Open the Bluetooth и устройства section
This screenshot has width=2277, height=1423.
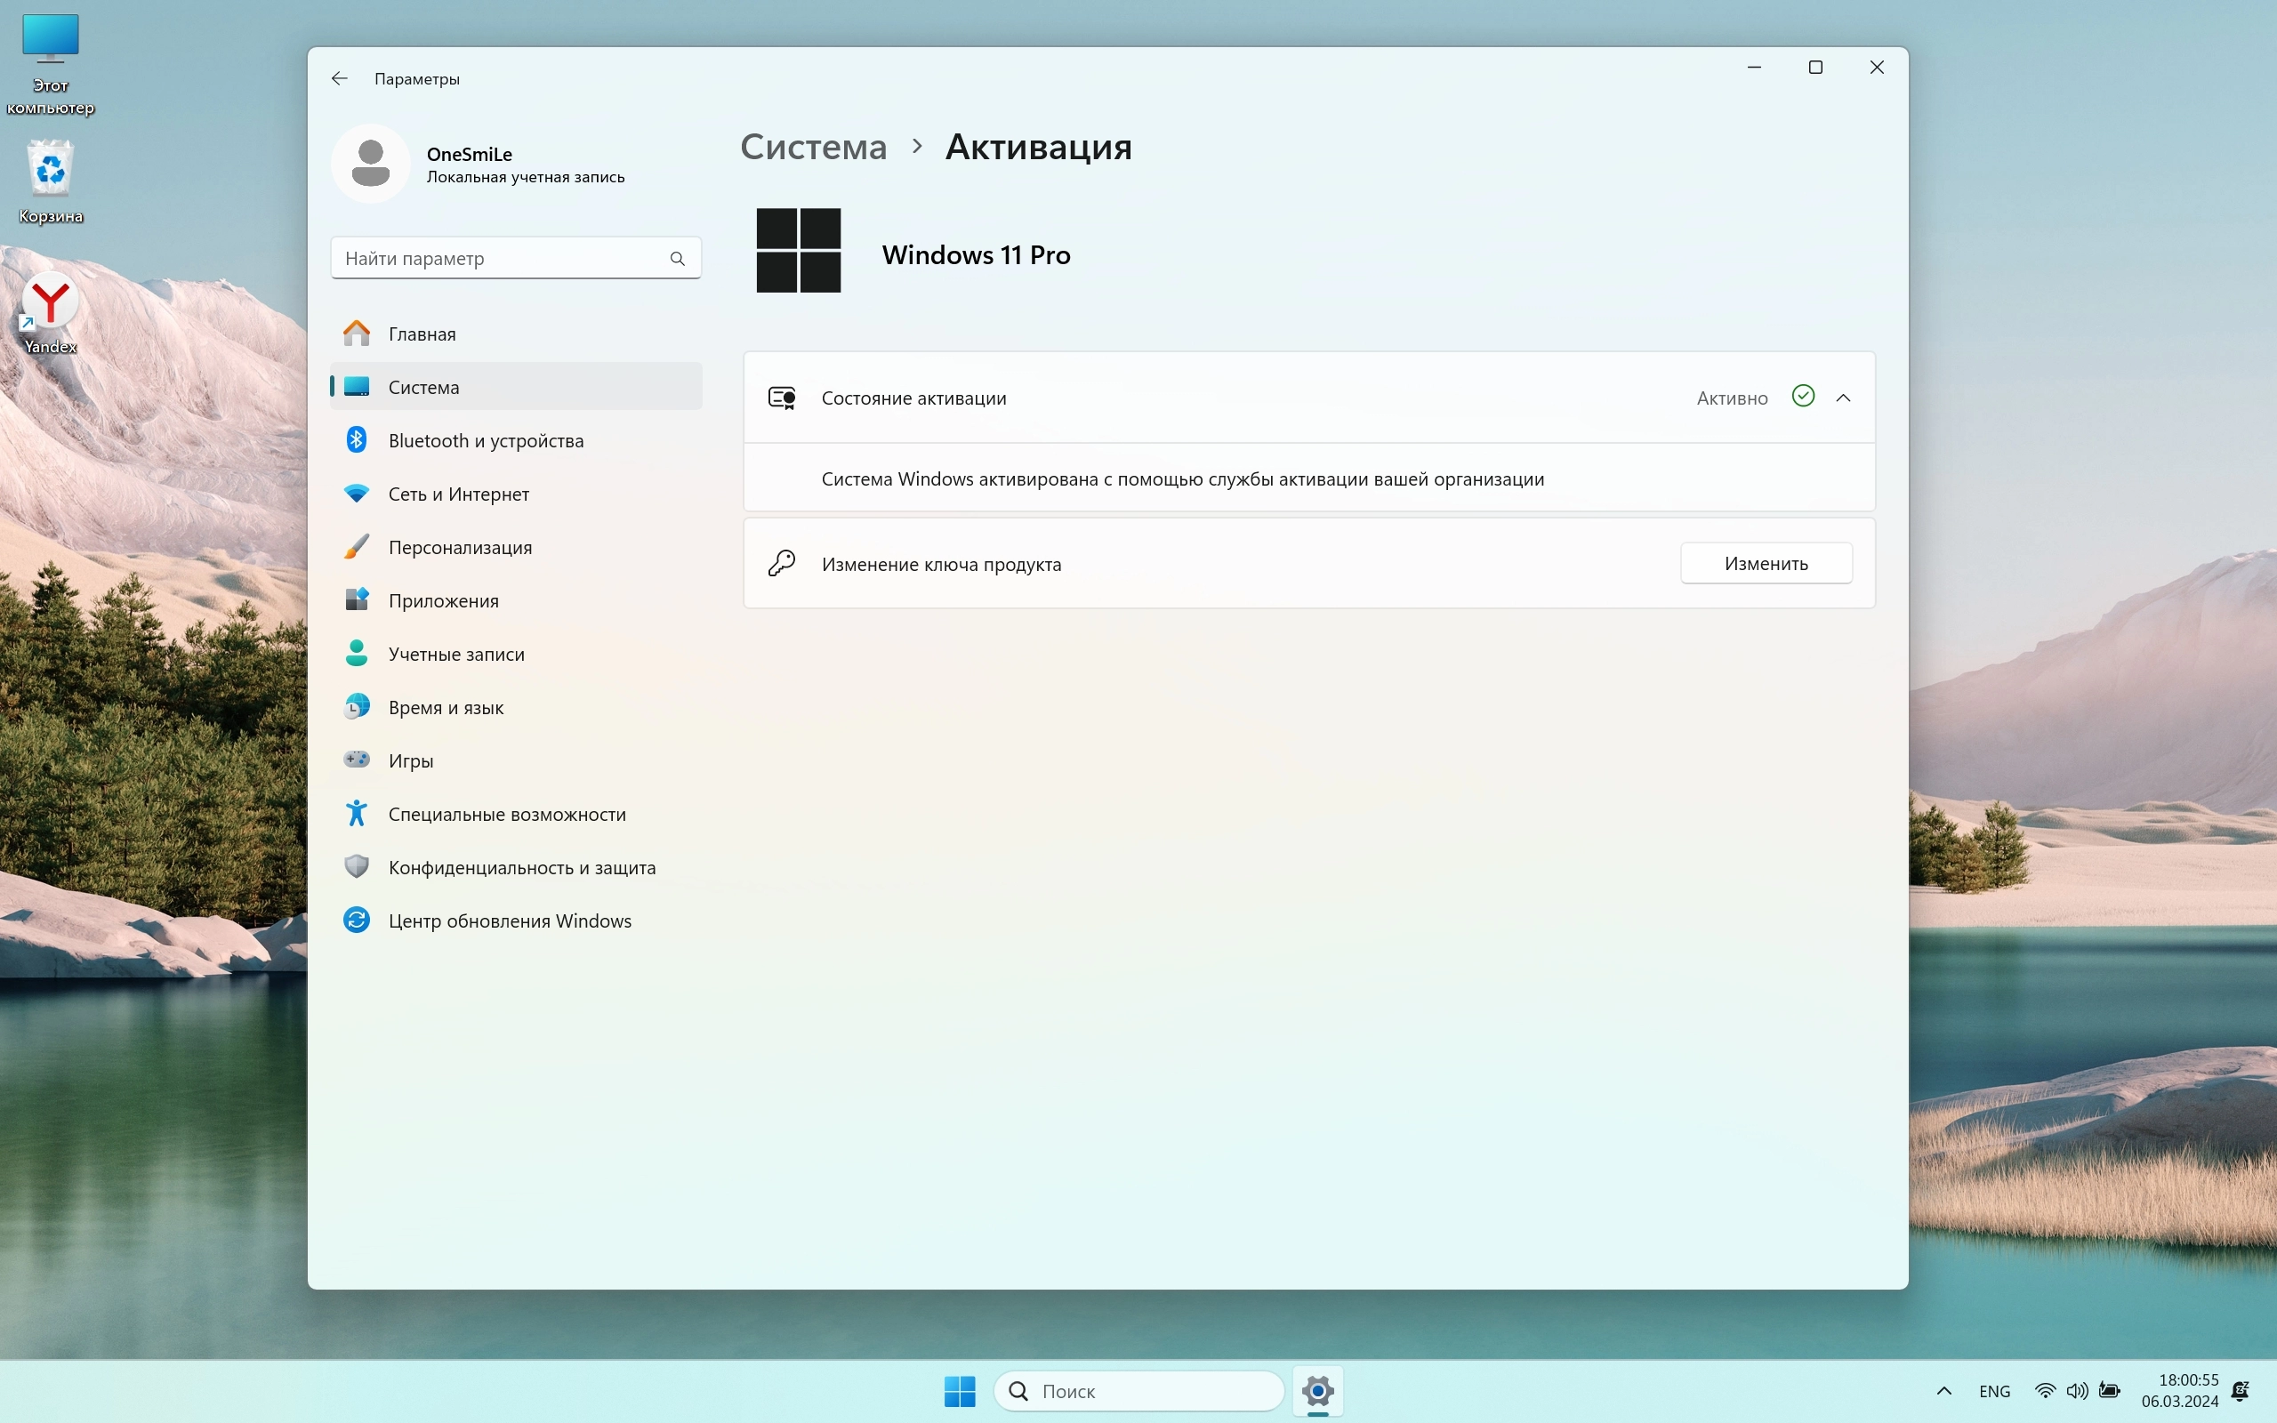[486, 440]
